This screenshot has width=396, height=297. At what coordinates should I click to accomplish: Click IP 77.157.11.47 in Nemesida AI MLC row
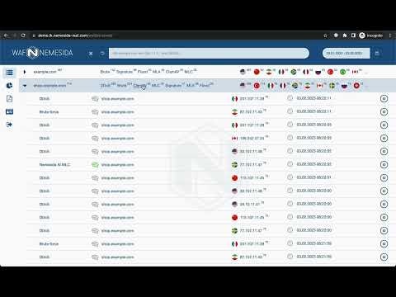pos(251,165)
